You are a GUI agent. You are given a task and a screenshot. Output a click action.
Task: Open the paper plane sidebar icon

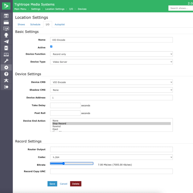(6, 42)
